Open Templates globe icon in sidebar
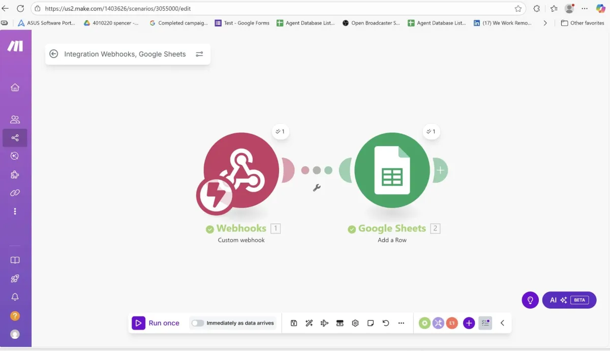This screenshot has width=610, height=351. point(15,156)
